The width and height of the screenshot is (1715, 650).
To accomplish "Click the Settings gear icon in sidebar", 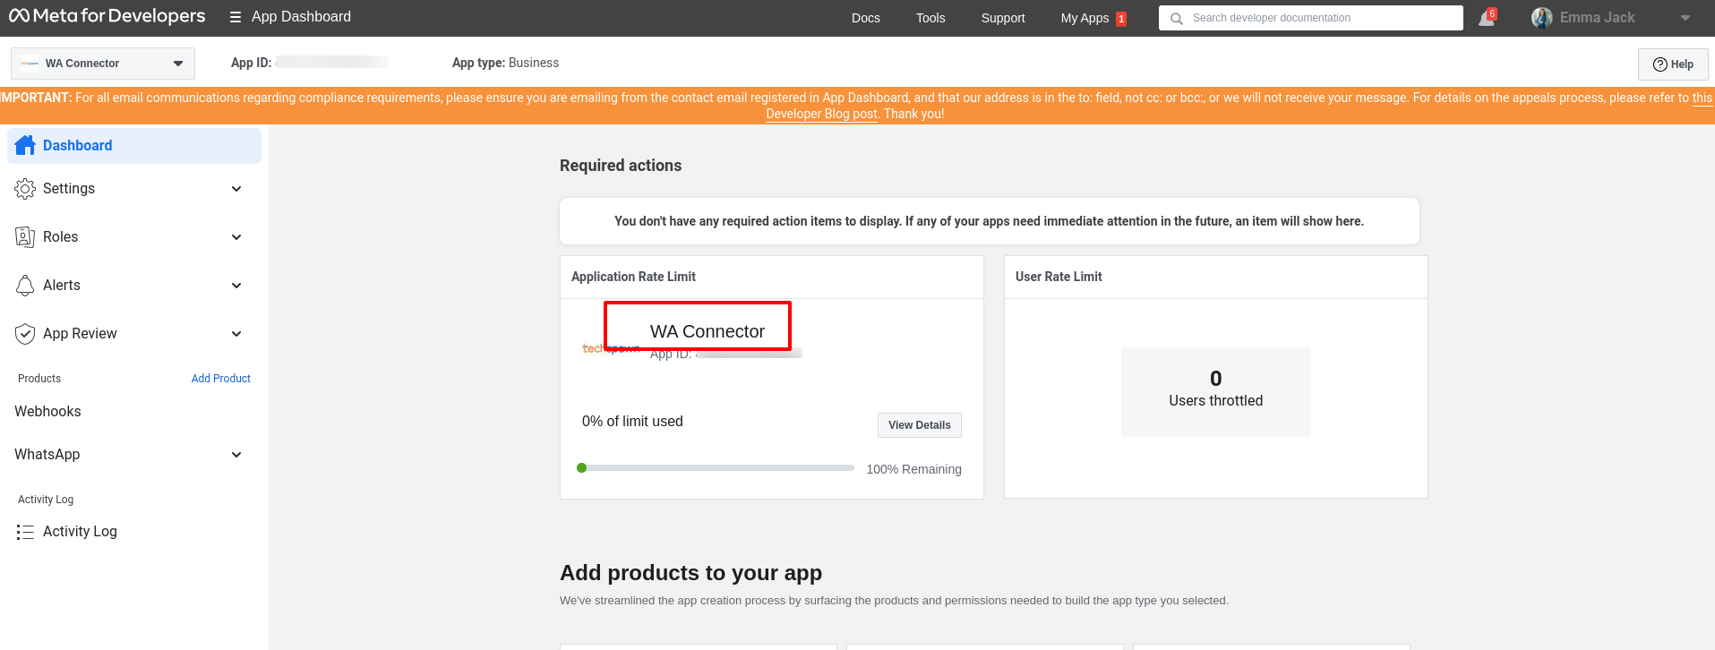I will click(25, 189).
